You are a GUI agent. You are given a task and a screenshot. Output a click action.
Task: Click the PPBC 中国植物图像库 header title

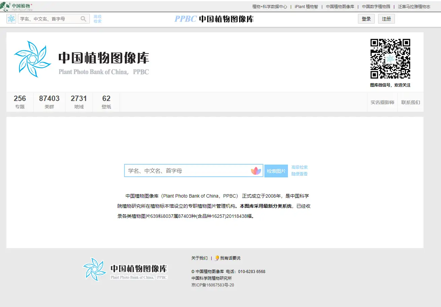pos(214,19)
